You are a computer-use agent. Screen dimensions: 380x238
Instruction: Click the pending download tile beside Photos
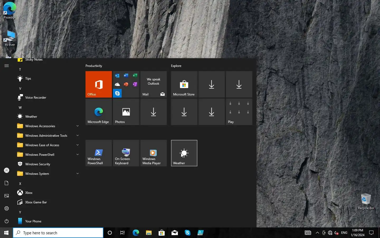(x=153, y=112)
